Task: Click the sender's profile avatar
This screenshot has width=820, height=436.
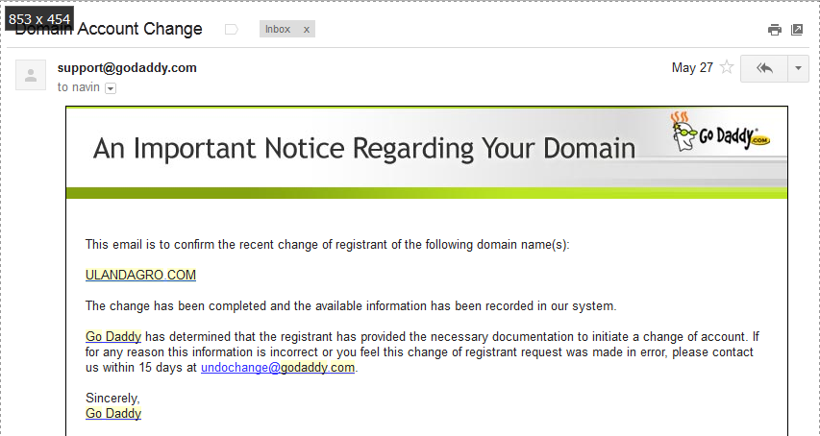Action: point(31,75)
